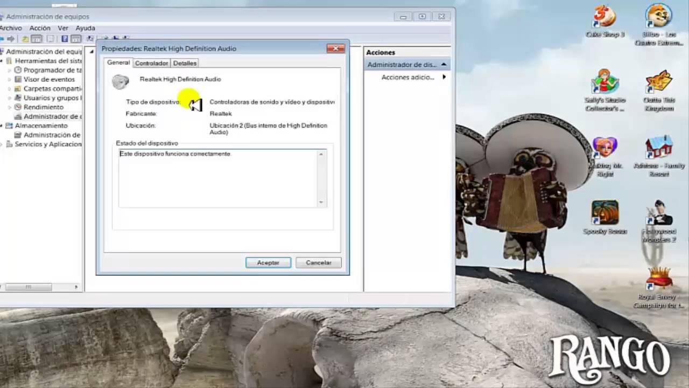Expand the Visor de eventos node
This screenshot has width=689, height=388.
9,79
